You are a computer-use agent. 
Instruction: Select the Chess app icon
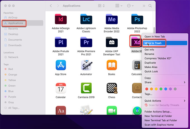pos(112,88)
